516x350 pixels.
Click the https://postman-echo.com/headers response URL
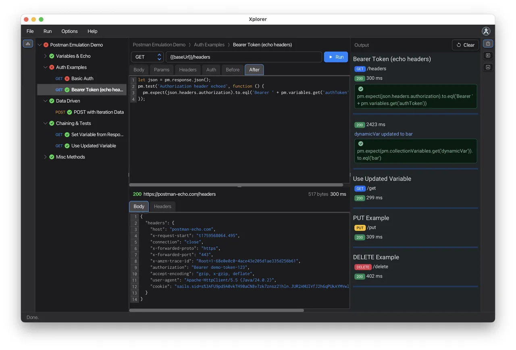[179, 194]
